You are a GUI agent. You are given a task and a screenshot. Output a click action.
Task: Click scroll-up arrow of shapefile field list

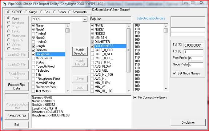point(129,26)
